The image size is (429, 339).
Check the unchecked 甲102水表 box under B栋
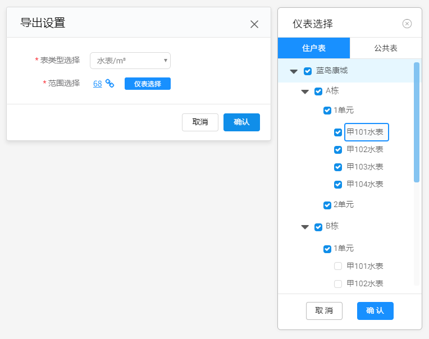(x=338, y=284)
